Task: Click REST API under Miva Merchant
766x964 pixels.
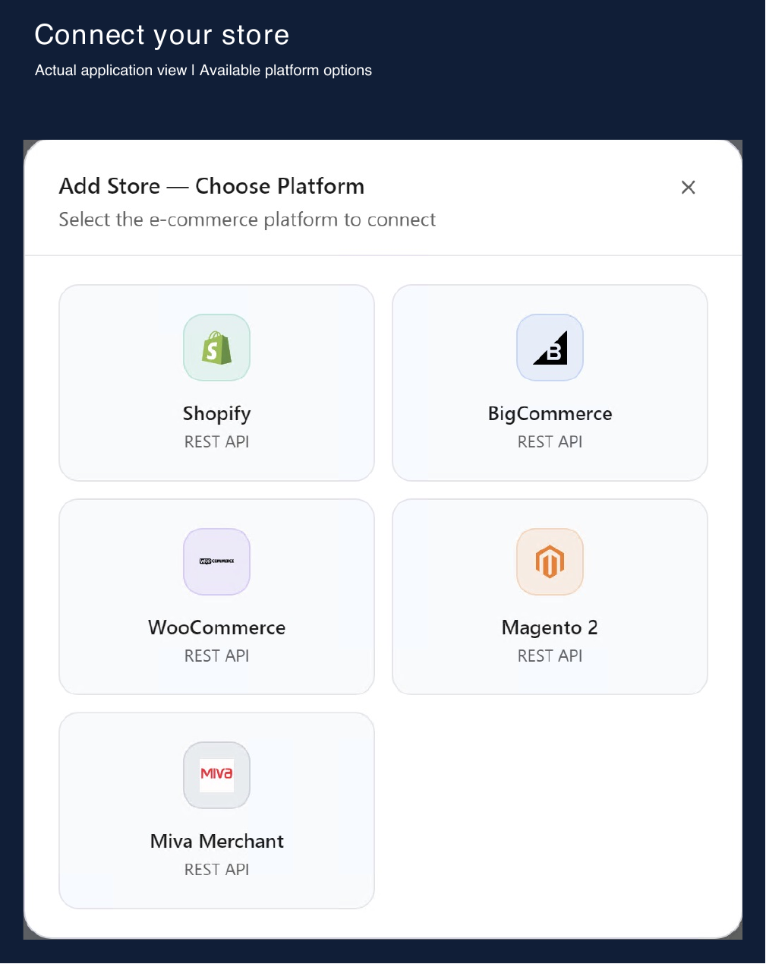Action: point(216,869)
